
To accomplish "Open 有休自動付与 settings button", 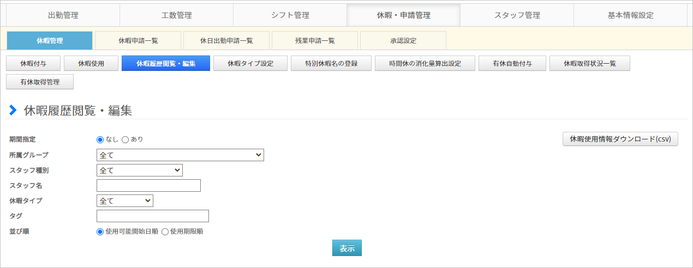I will click(x=512, y=64).
